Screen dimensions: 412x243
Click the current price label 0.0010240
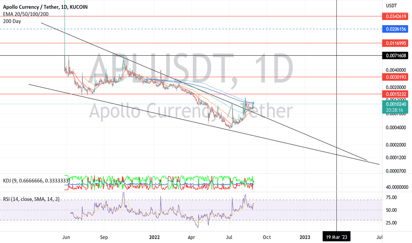pyautogui.click(x=395, y=104)
